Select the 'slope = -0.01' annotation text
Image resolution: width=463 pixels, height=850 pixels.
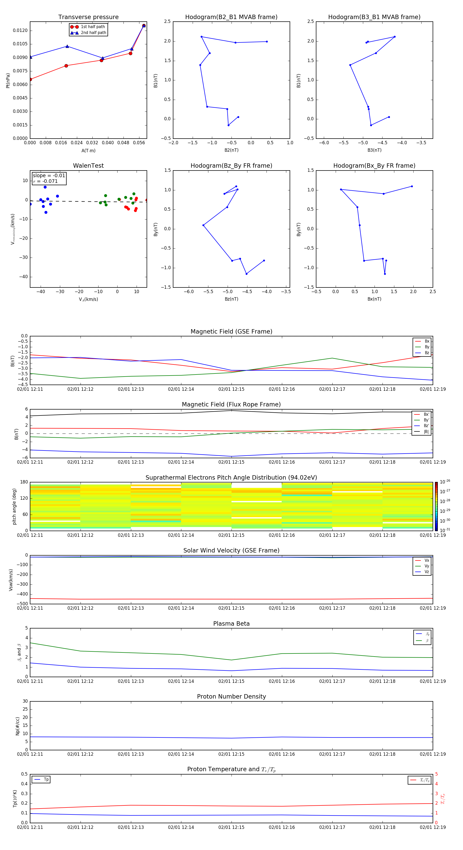pos(49,176)
